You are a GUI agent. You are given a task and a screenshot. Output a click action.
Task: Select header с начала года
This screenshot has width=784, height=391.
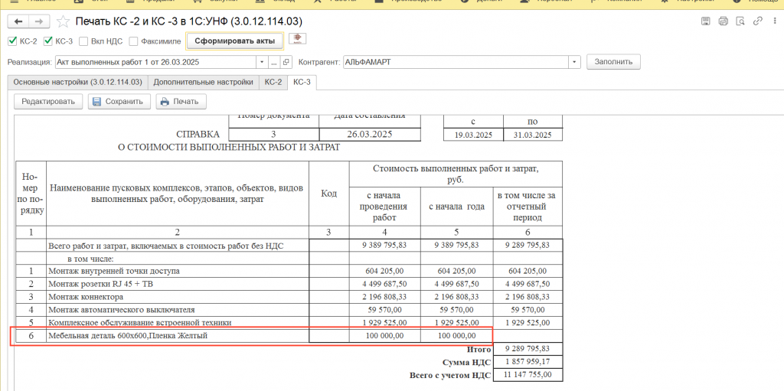456,206
